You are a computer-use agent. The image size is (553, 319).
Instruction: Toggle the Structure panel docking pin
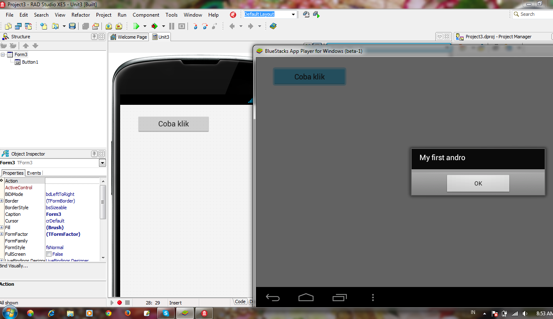pos(94,37)
